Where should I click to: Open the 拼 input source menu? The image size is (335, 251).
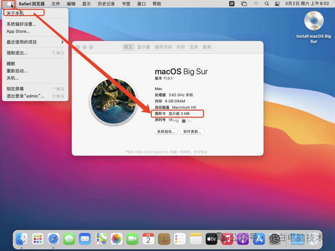[231, 4]
